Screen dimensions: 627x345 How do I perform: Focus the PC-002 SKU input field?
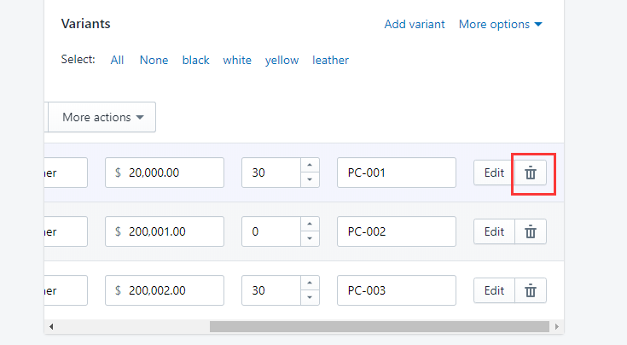point(397,231)
